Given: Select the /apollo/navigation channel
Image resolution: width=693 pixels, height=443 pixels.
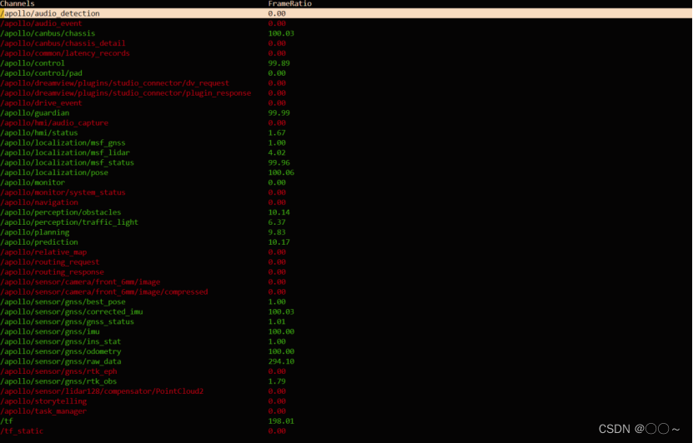Looking at the screenshot, I should coord(39,202).
